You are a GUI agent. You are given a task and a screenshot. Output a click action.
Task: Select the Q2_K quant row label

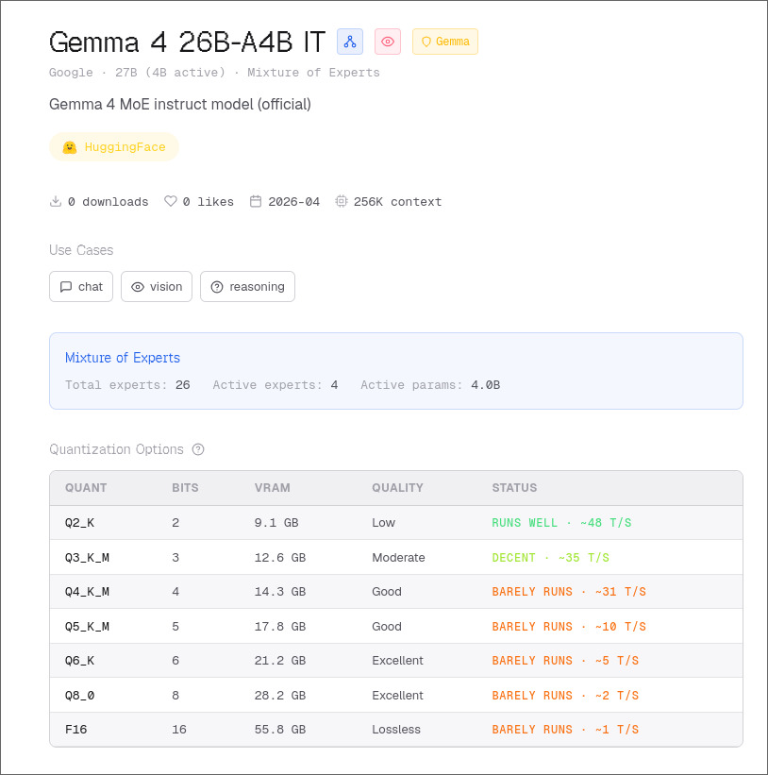tap(79, 523)
